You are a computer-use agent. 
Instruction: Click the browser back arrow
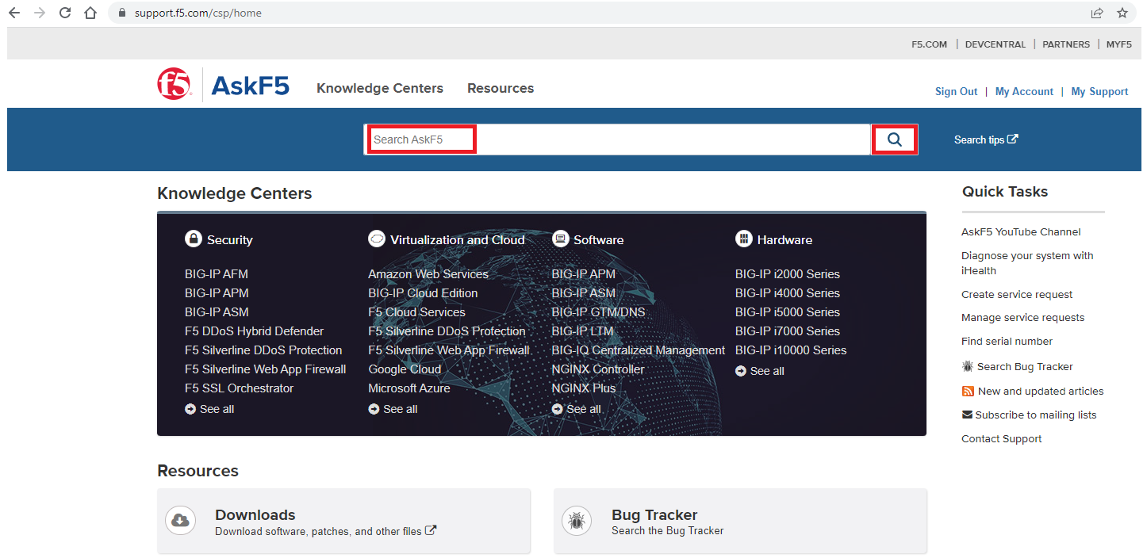point(14,13)
